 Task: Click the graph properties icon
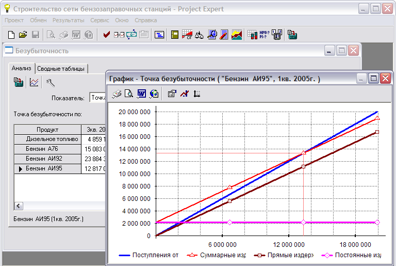point(172,94)
